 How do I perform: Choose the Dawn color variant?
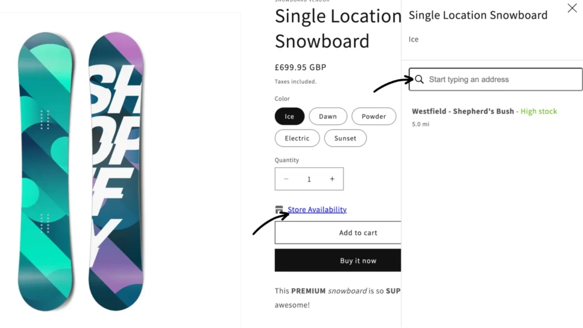pos(328,117)
